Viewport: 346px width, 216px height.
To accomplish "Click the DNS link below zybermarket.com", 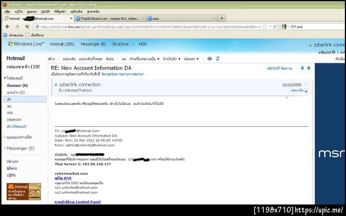I will (x=63, y=178).
